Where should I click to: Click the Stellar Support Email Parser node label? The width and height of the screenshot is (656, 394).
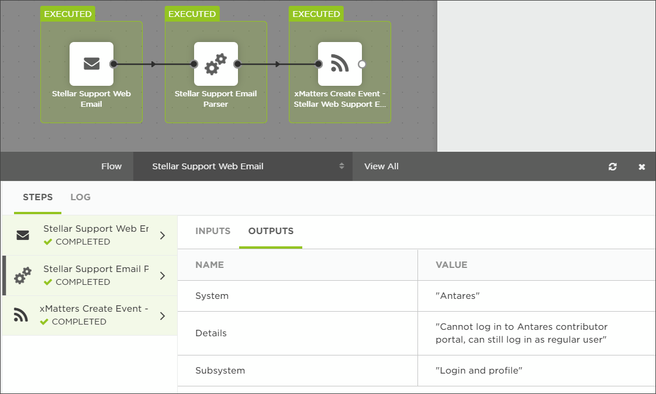(x=216, y=99)
